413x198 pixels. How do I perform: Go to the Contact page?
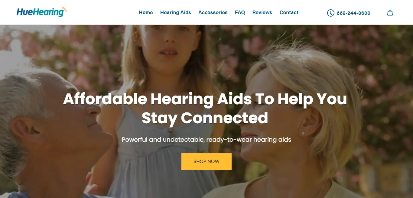(289, 12)
